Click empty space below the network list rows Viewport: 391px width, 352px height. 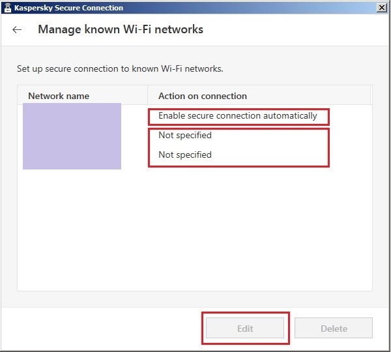[x=195, y=228]
